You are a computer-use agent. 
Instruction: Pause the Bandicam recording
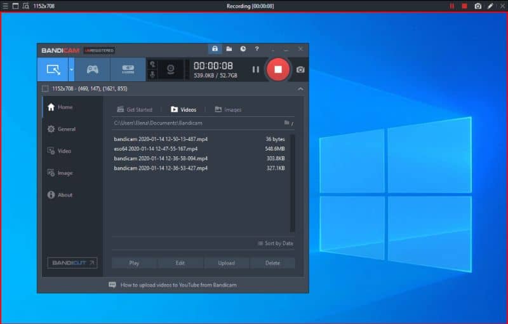click(x=256, y=69)
